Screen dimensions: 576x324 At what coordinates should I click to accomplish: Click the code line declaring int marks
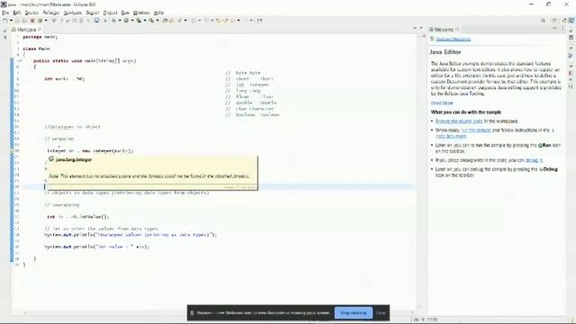(x=64, y=78)
